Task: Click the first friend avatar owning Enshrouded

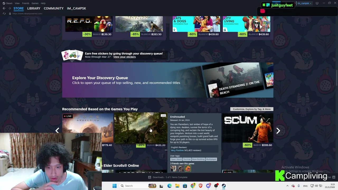Action: coord(173,168)
